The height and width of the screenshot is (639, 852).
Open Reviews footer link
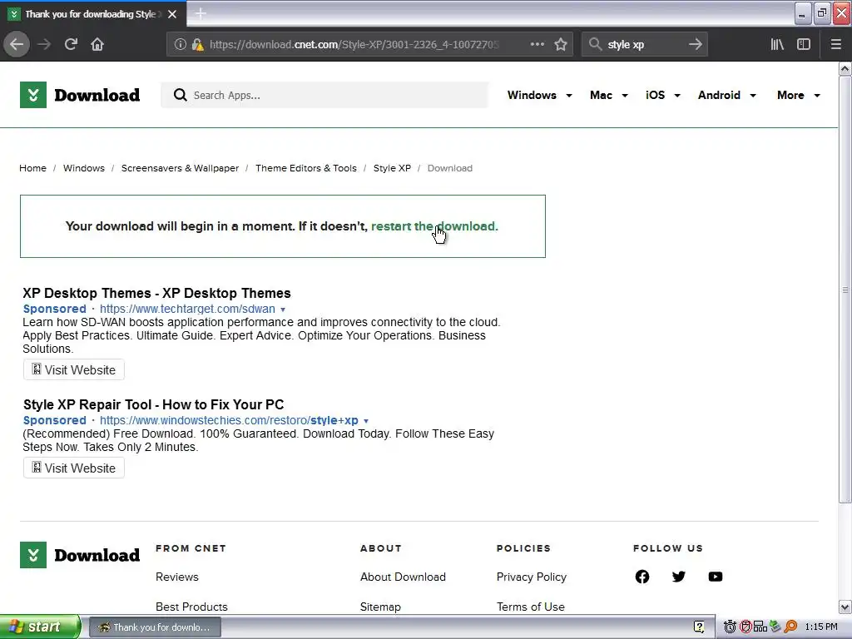(x=176, y=577)
